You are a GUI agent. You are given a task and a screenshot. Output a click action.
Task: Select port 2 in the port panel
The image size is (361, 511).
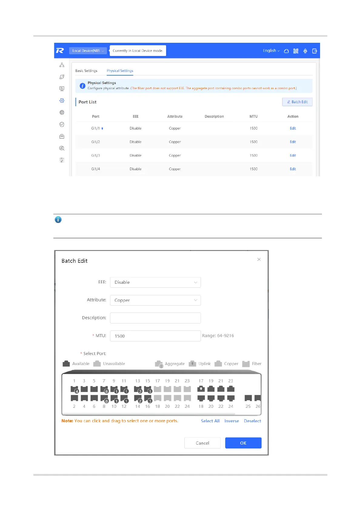click(x=74, y=398)
